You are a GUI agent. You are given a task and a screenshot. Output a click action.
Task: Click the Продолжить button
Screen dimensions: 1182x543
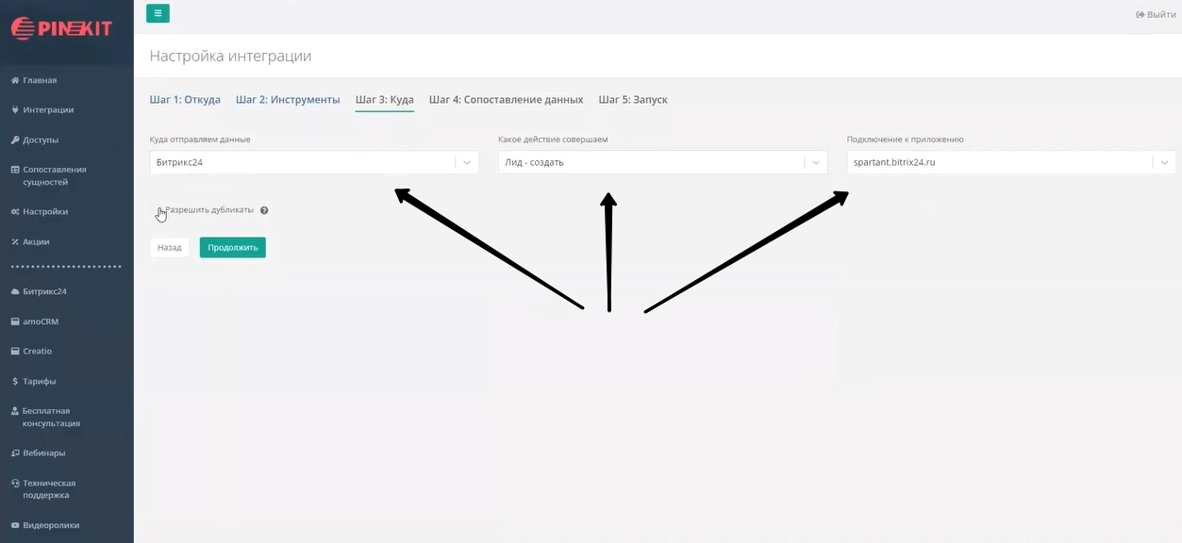(x=232, y=247)
